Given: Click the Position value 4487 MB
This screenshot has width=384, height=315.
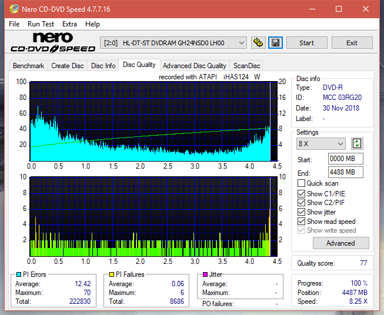Looking at the screenshot, I should pyautogui.click(x=355, y=293).
